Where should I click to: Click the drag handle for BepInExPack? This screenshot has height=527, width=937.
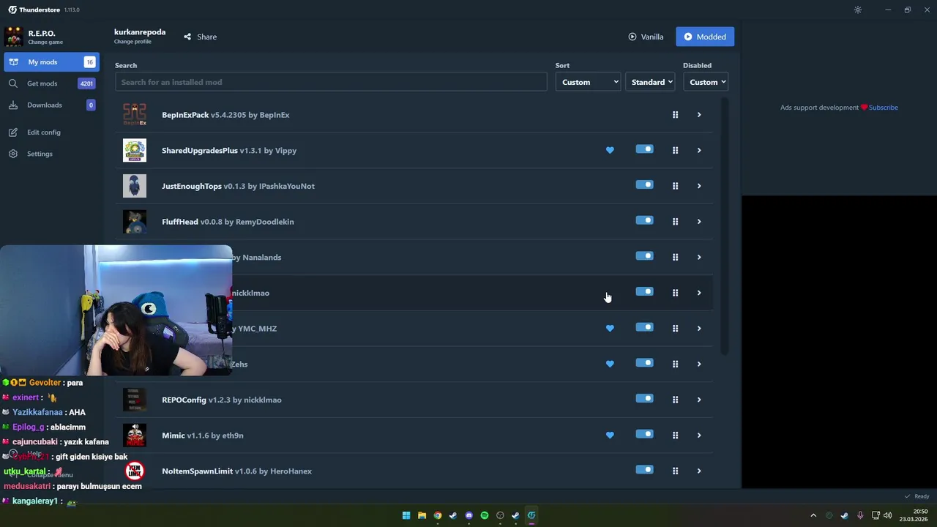point(675,115)
